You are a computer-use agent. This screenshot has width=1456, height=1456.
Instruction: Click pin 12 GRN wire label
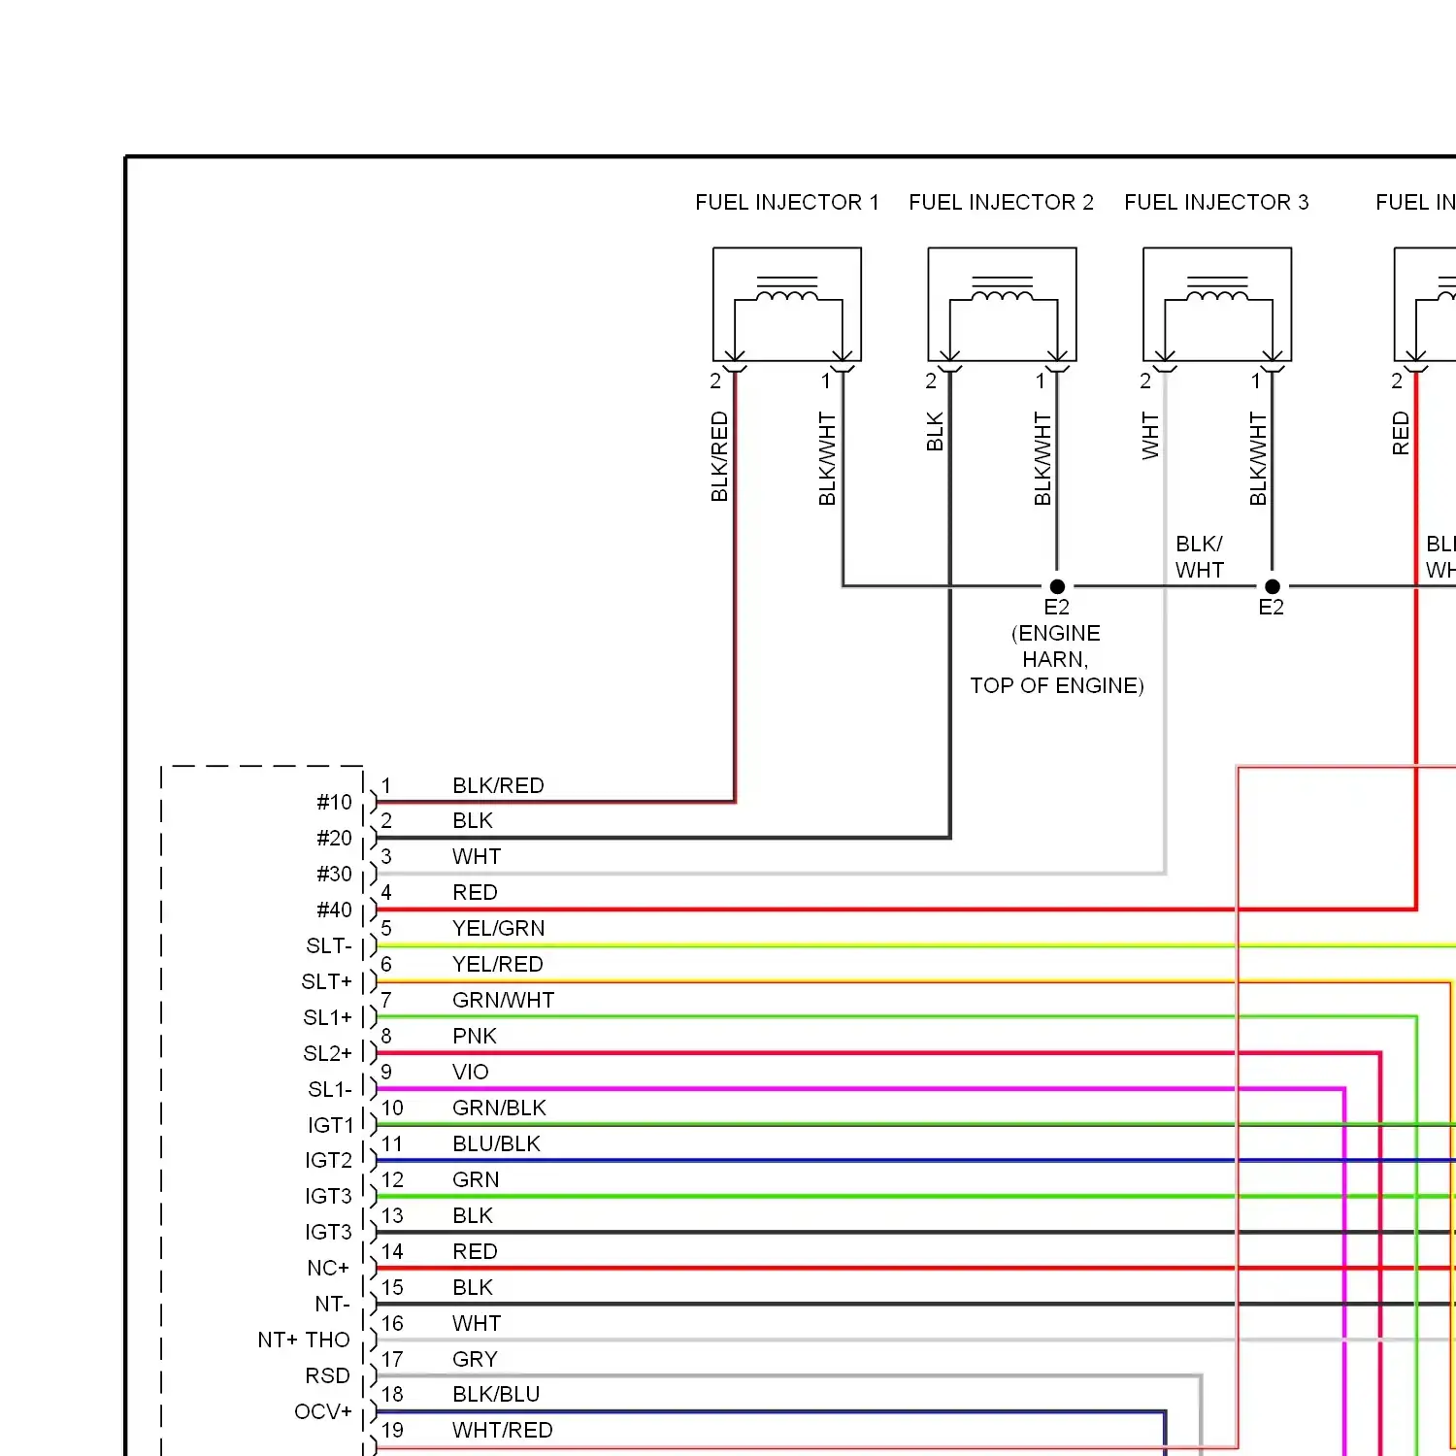click(476, 1179)
